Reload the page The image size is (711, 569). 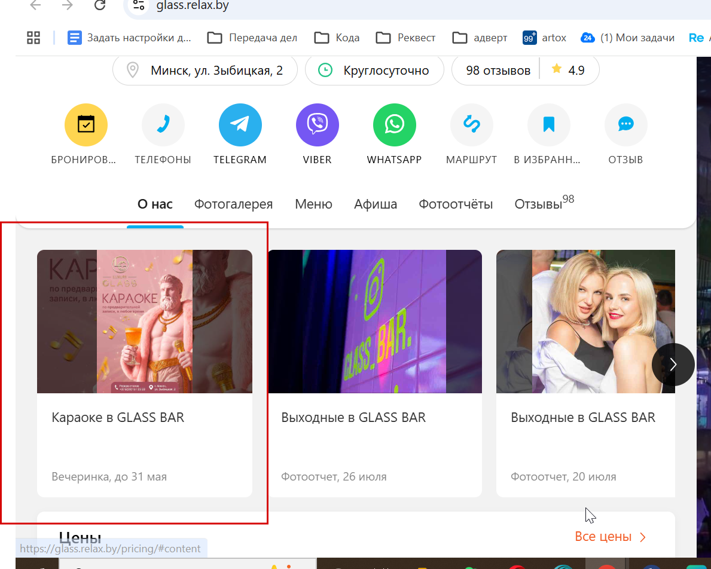[x=100, y=5]
